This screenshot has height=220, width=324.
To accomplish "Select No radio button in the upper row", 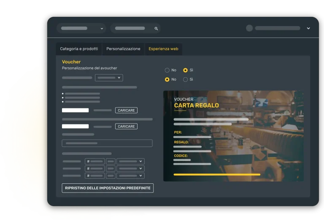I will tap(167, 70).
